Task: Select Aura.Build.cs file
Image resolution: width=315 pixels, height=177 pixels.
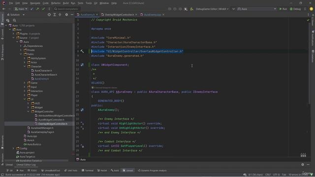Action: (32, 144)
